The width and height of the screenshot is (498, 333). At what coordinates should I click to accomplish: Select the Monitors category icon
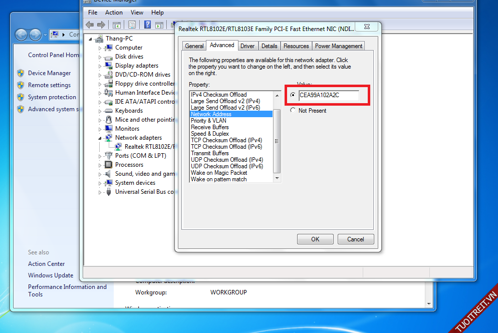coord(109,129)
